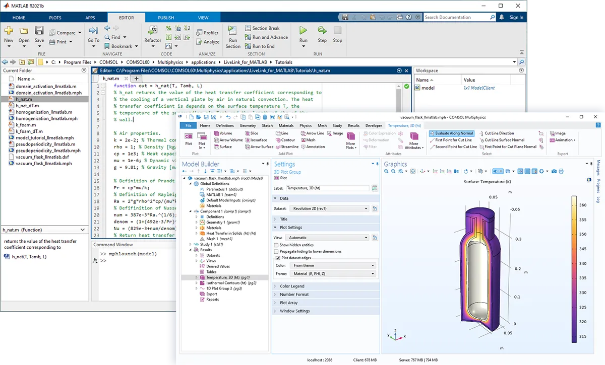The image size is (605, 365).
Task: Open the Frame Material dropdown
Action: point(333,274)
